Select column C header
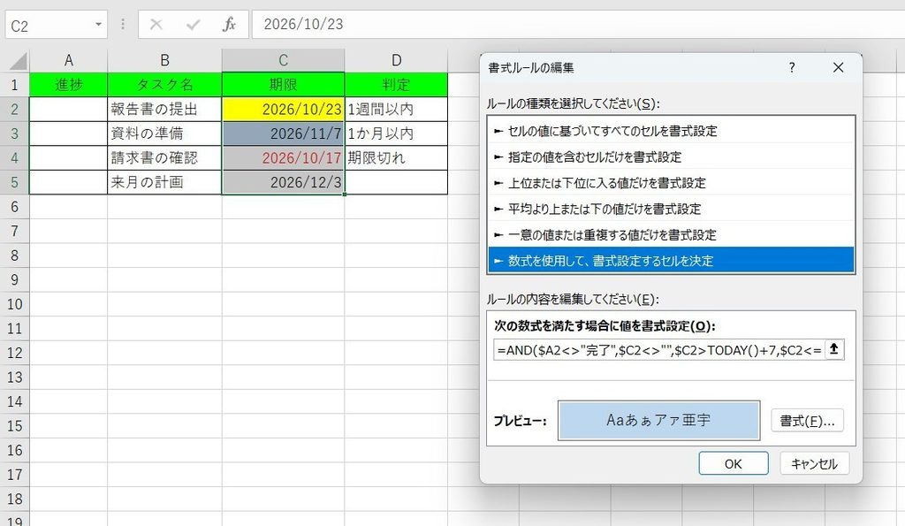 284,61
